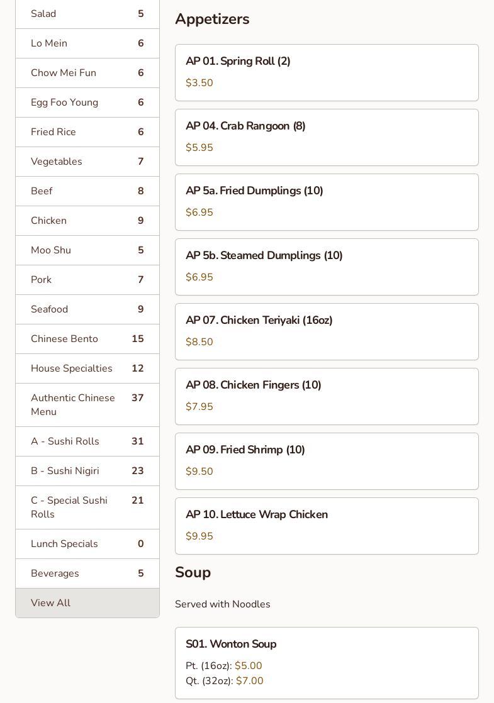Select Chow Mei Fun category
This screenshot has height=703, width=494.
tap(87, 73)
